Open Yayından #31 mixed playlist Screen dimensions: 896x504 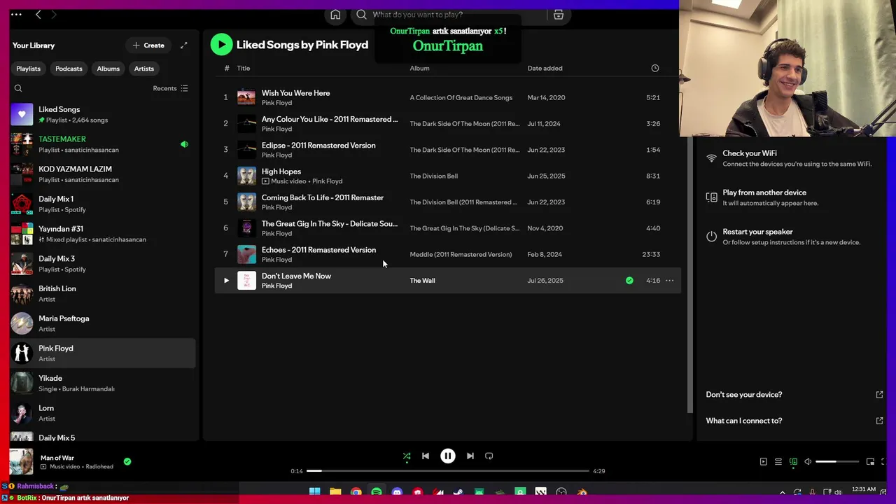102,234
